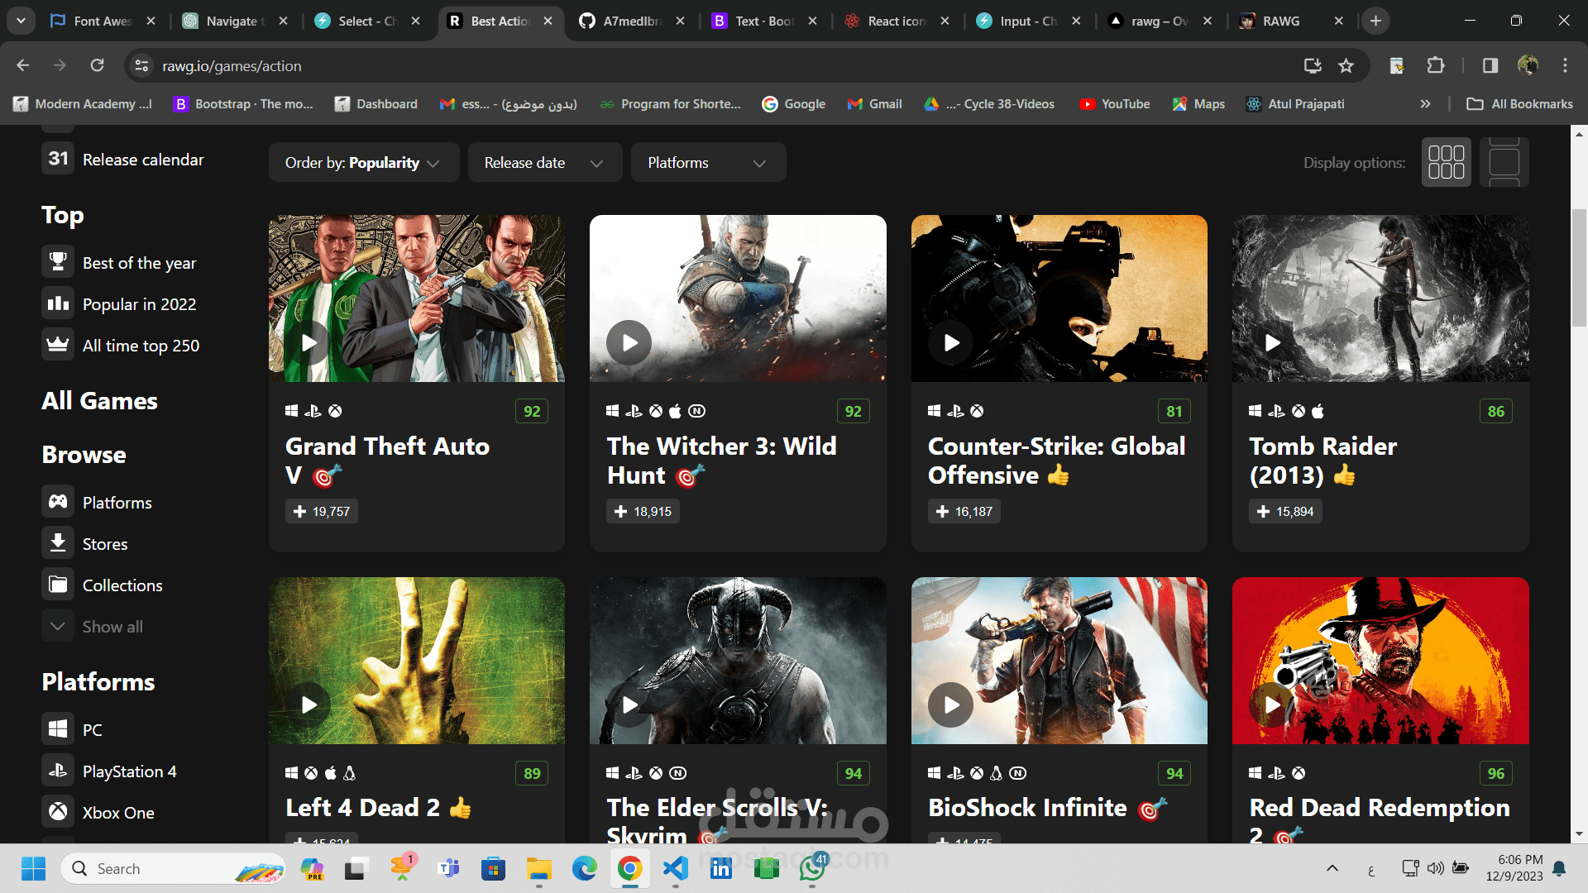Open All time top 250 crown icon
Screen dimensions: 1588x893
coord(58,345)
